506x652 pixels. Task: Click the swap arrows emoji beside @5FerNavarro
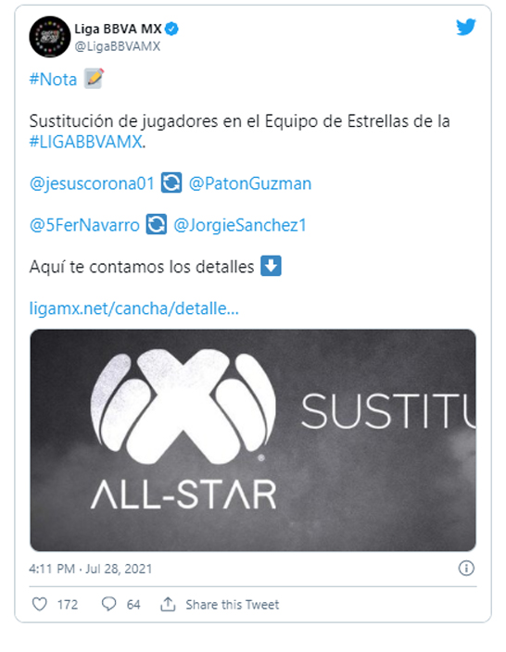coord(157,224)
